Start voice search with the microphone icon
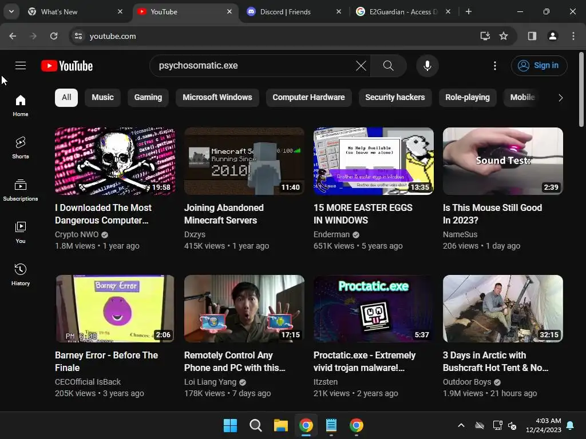The image size is (586, 439). (x=427, y=66)
